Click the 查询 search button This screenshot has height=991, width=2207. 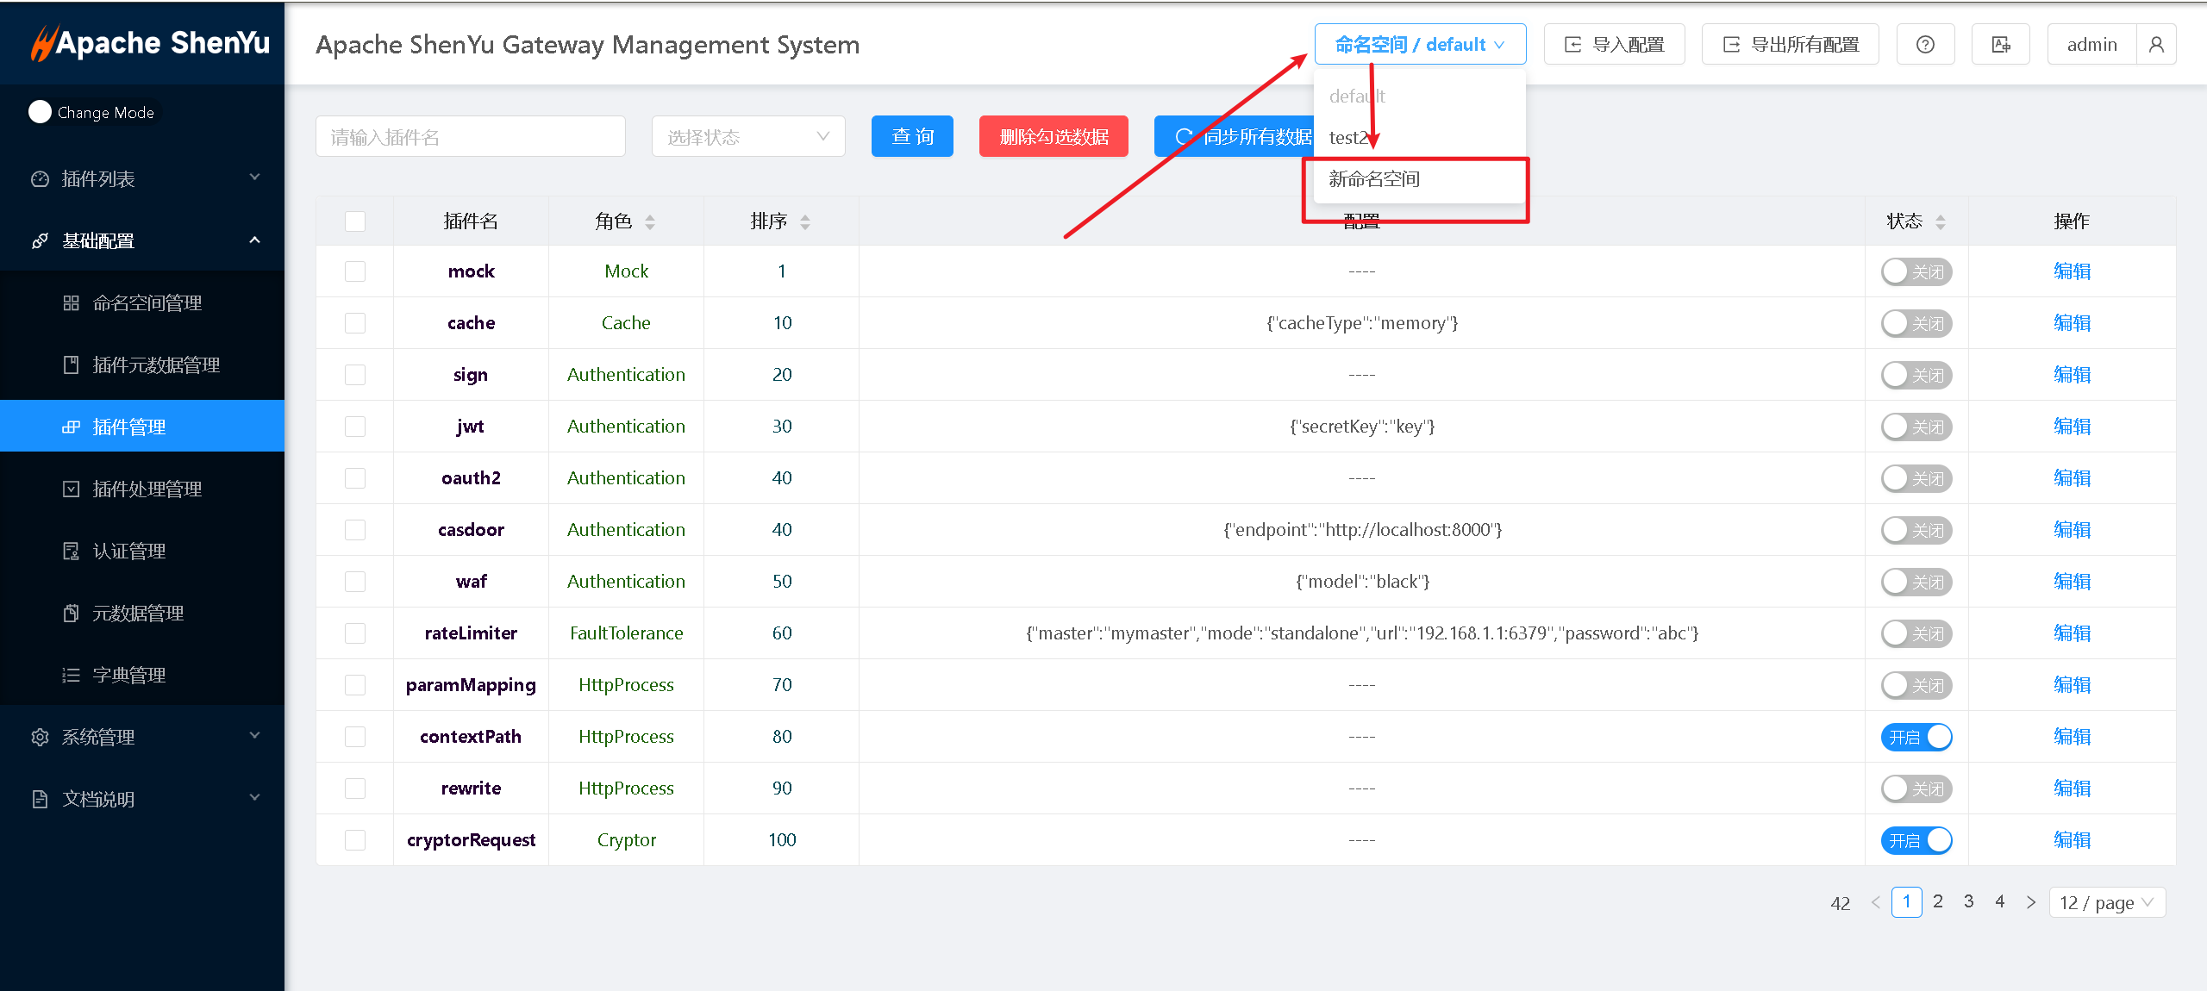tap(912, 137)
